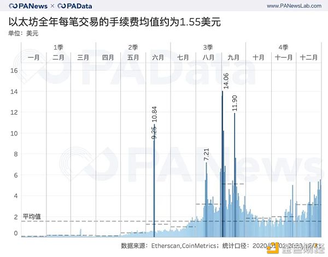The width and height of the screenshot is (328, 257).
Task: Click the 七月 month label
Action: (183, 57)
